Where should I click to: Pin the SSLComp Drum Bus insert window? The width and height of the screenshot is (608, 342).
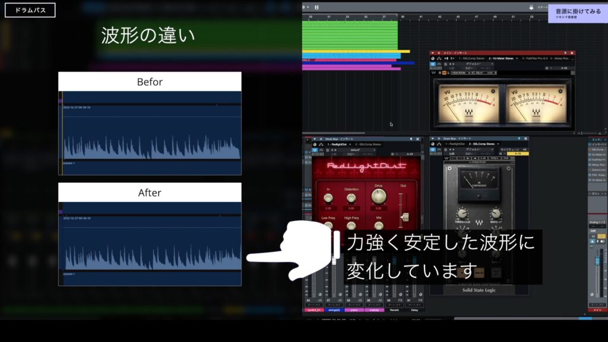click(519, 138)
